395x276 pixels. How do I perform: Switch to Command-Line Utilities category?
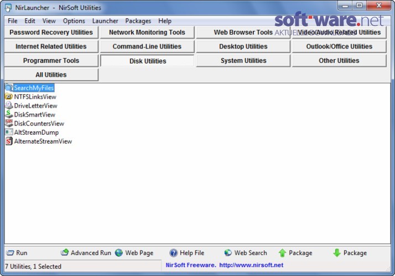[147, 46]
